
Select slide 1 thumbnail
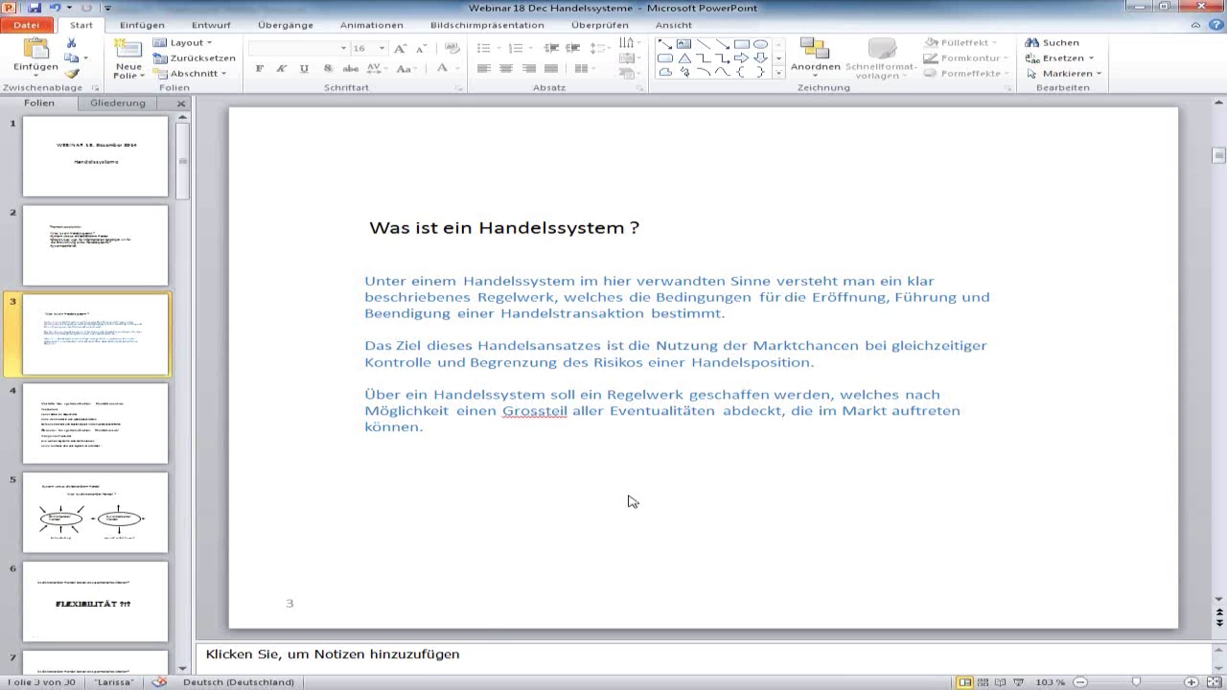95,156
